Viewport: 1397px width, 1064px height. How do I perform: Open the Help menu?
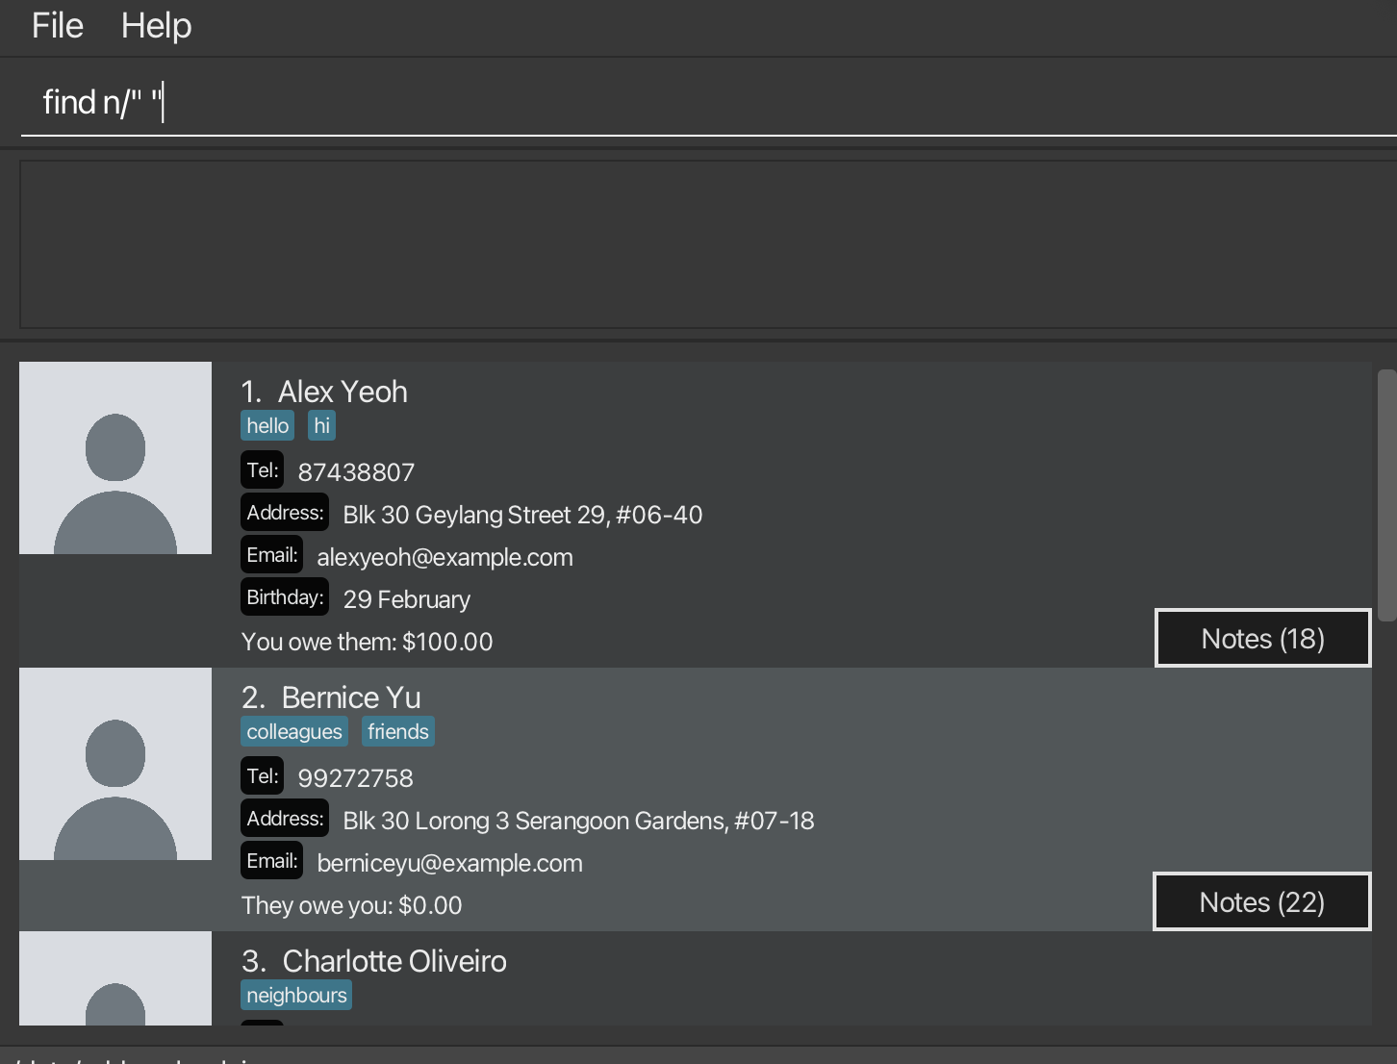pos(156,26)
